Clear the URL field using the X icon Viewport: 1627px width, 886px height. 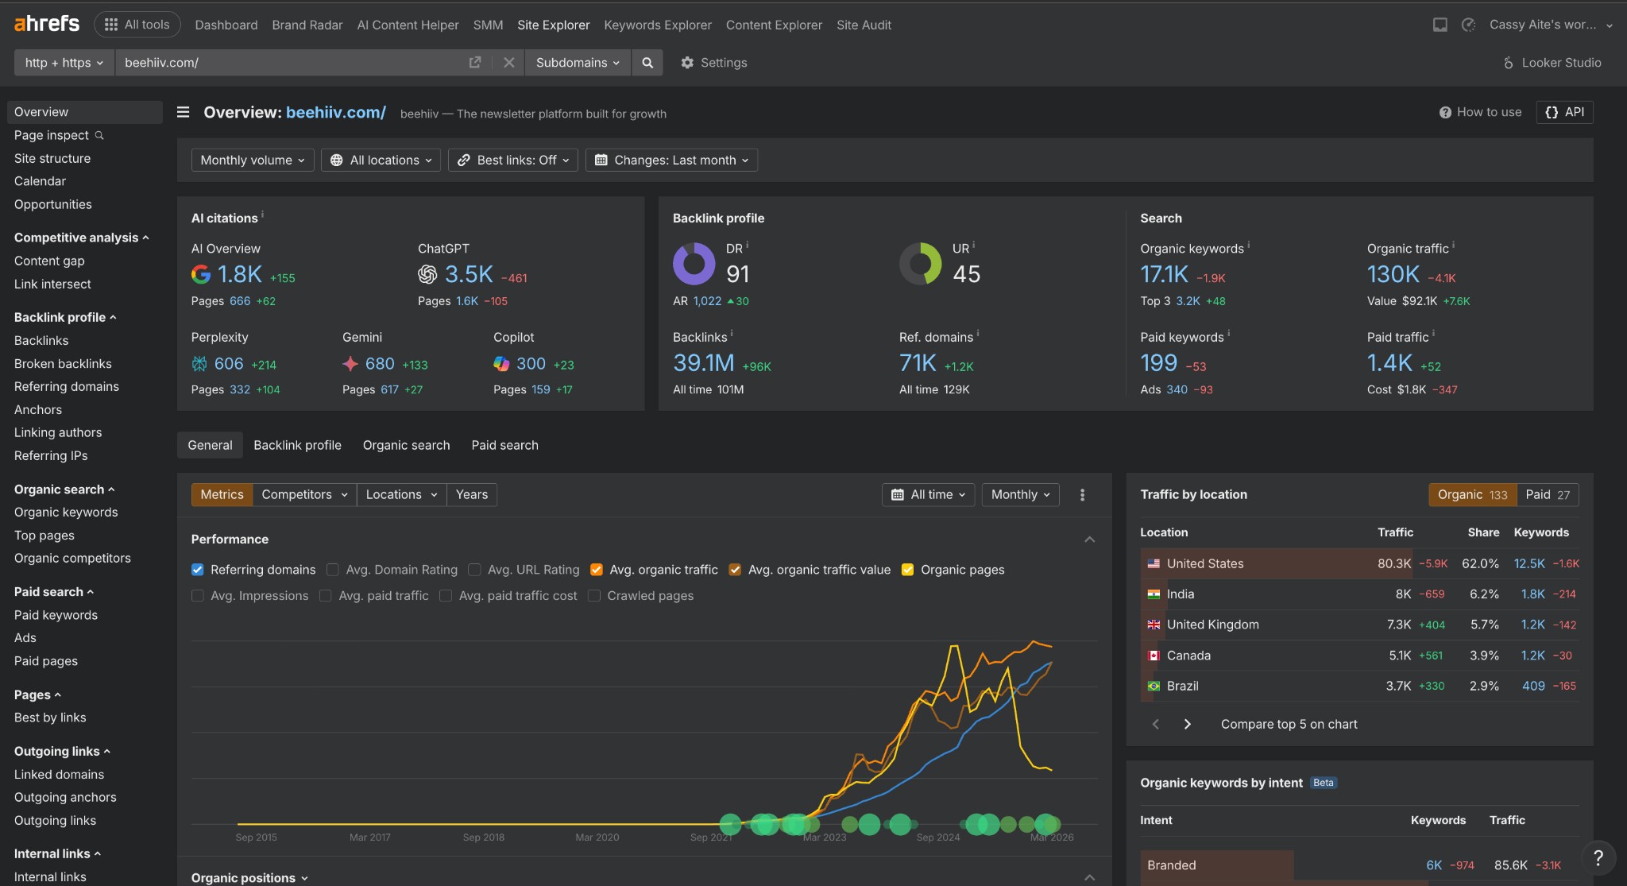509,62
